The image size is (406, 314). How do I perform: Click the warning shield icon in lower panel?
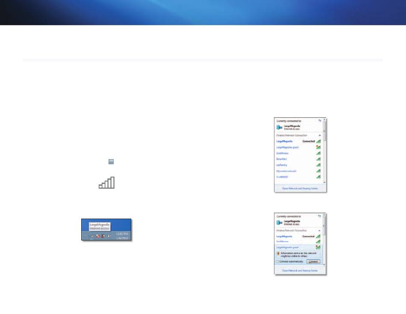point(279,254)
